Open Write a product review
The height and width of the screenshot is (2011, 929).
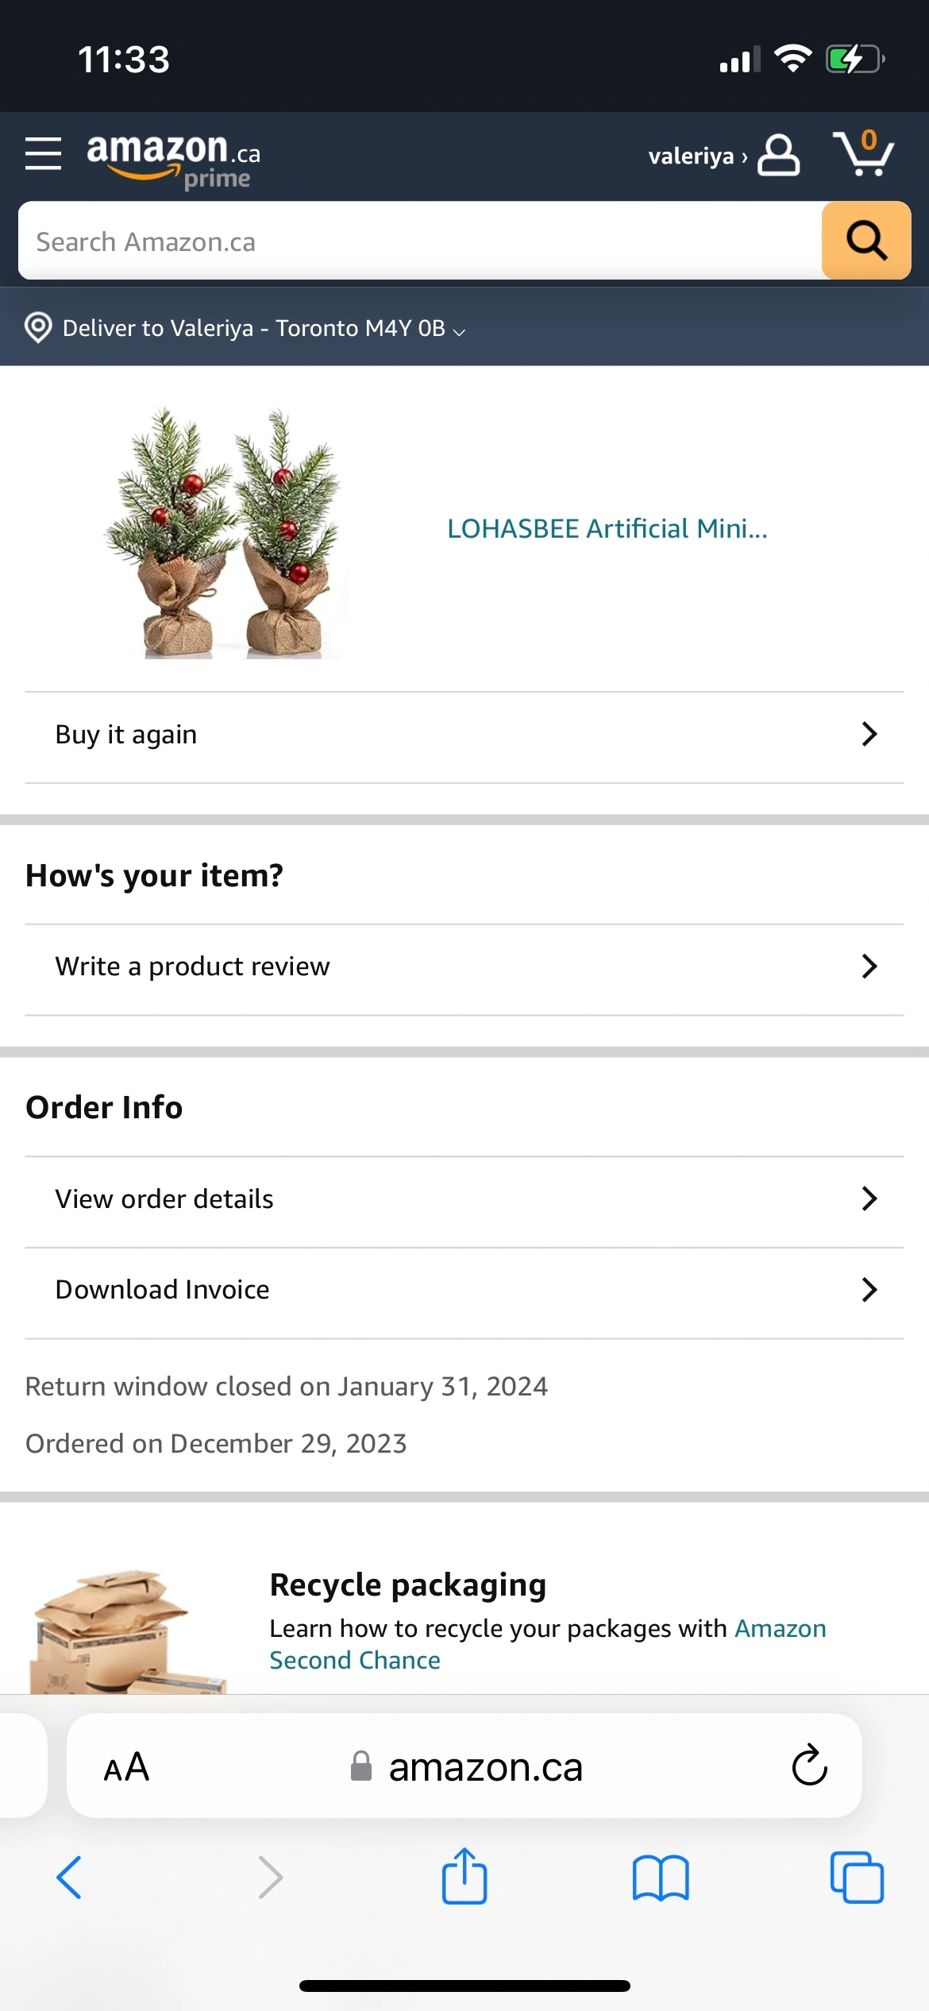click(x=464, y=967)
